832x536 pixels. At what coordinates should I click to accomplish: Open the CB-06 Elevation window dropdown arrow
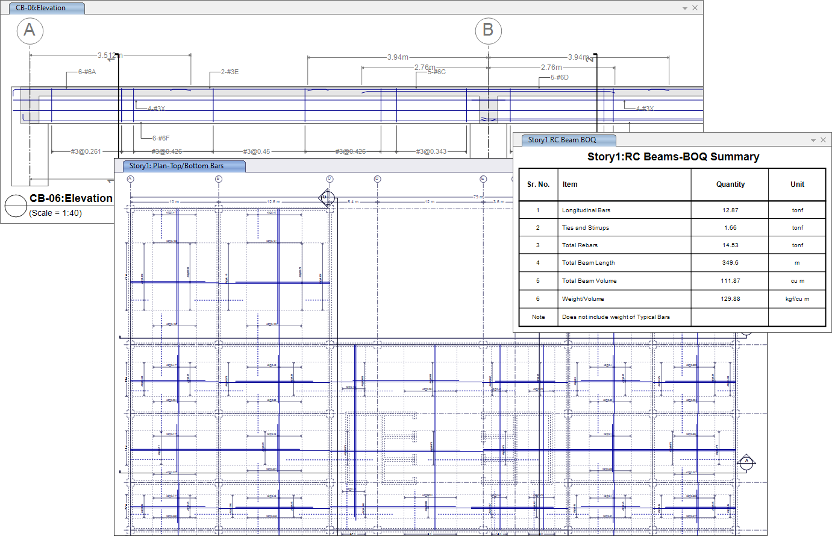point(685,8)
